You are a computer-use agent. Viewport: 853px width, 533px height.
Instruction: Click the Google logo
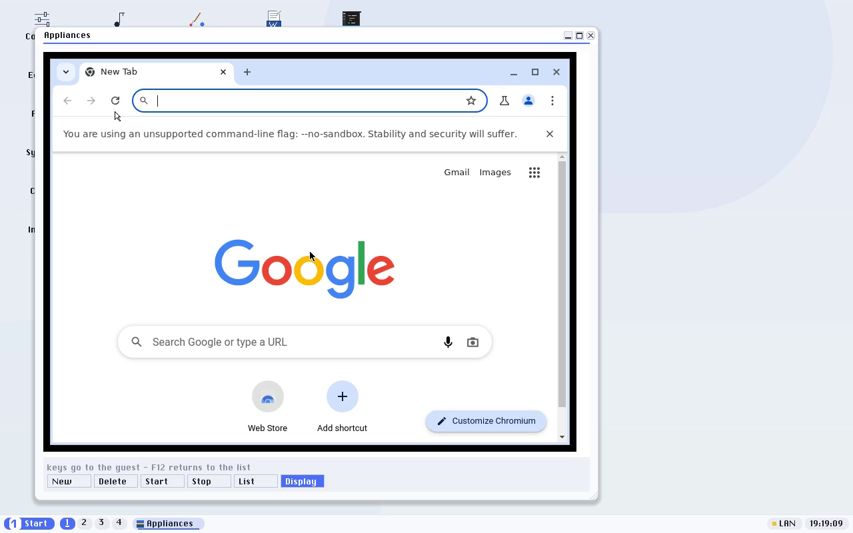pos(305,268)
